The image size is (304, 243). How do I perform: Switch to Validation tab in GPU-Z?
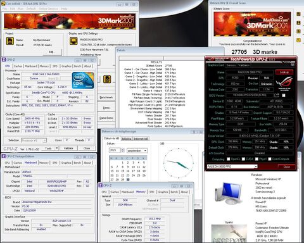coord(244,65)
